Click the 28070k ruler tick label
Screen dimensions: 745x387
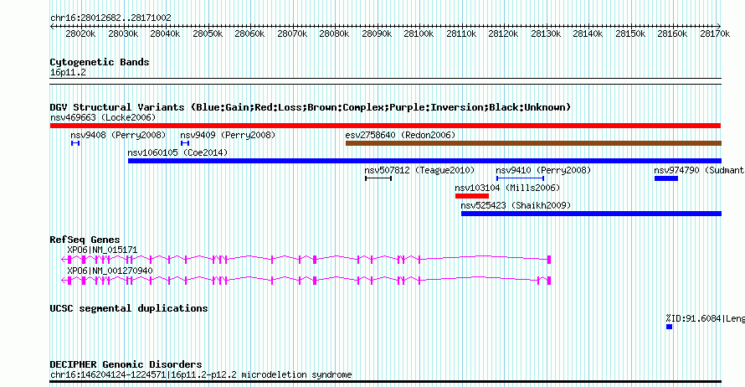(x=292, y=34)
